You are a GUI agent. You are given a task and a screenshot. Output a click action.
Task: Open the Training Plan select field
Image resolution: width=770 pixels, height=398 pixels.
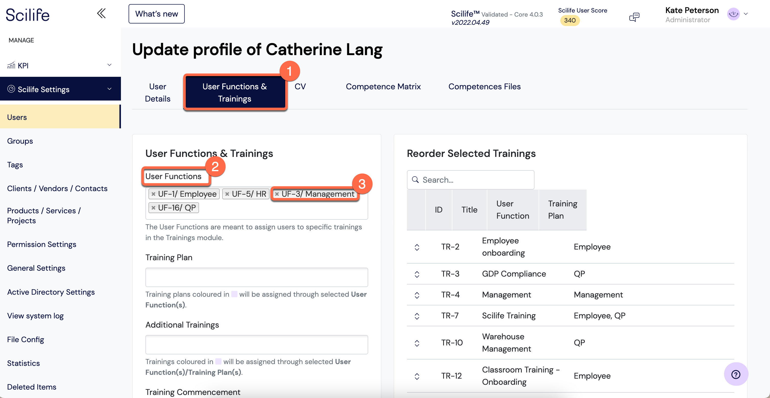[x=256, y=277]
